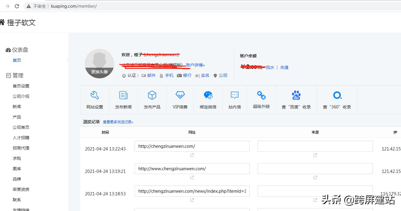Click the 来源 field in 13:22:43 row

[315, 146]
